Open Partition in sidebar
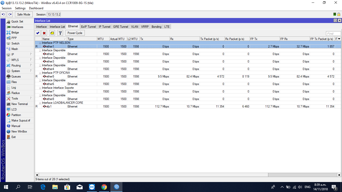The width and height of the screenshot is (342, 192). 20,115
